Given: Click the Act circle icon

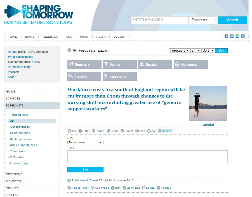Looking at the screenshot, I should (149, 131).
